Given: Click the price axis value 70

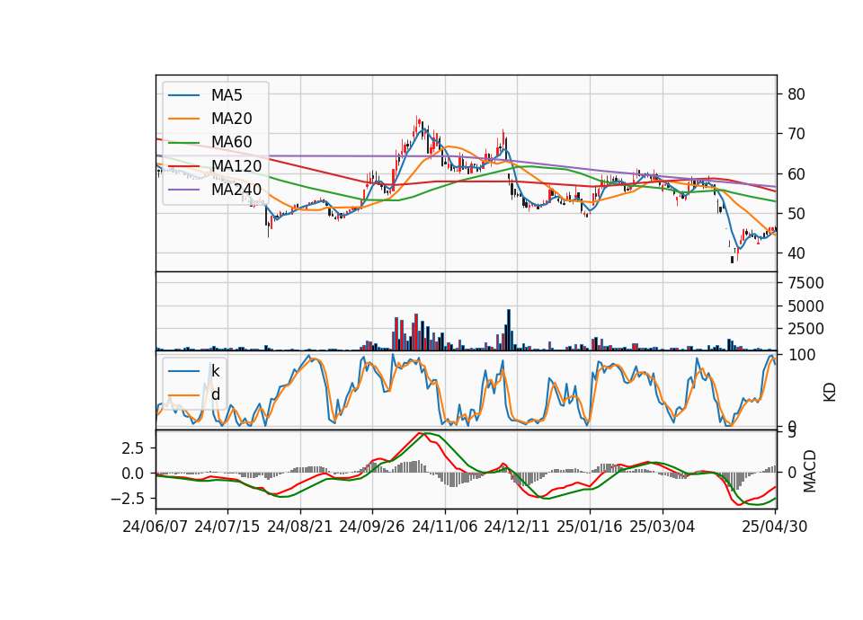Looking at the screenshot, I should (796, 134).
